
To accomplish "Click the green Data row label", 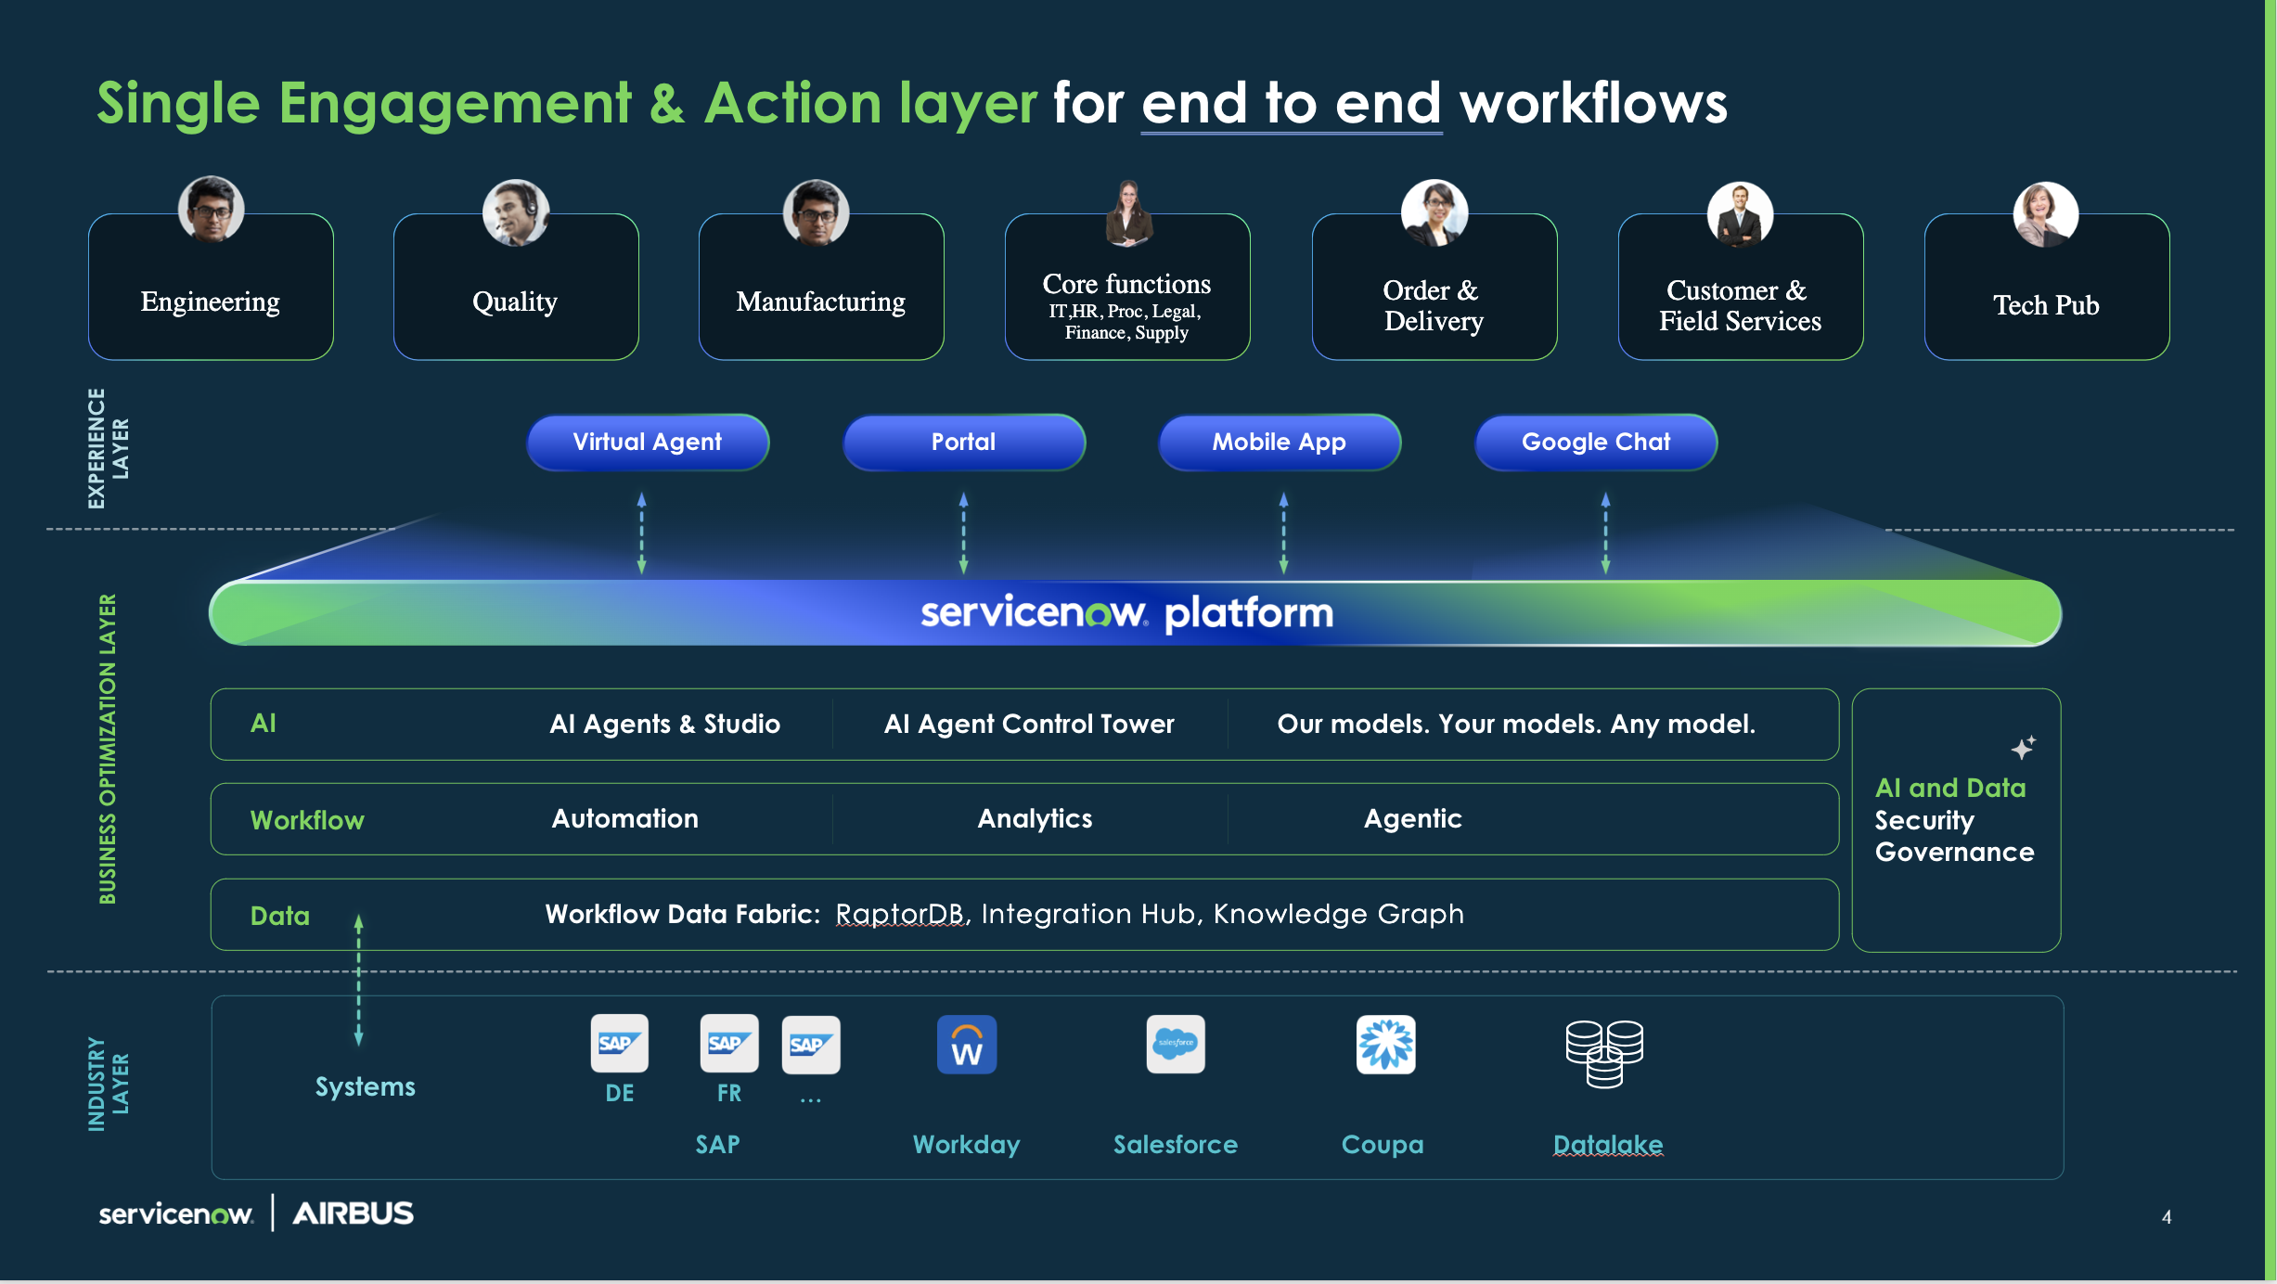I will [x=279, y=916].
